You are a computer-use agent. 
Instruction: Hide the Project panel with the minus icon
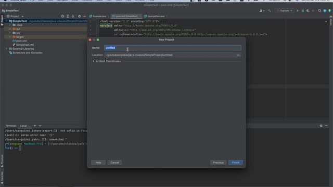[84, 16]
